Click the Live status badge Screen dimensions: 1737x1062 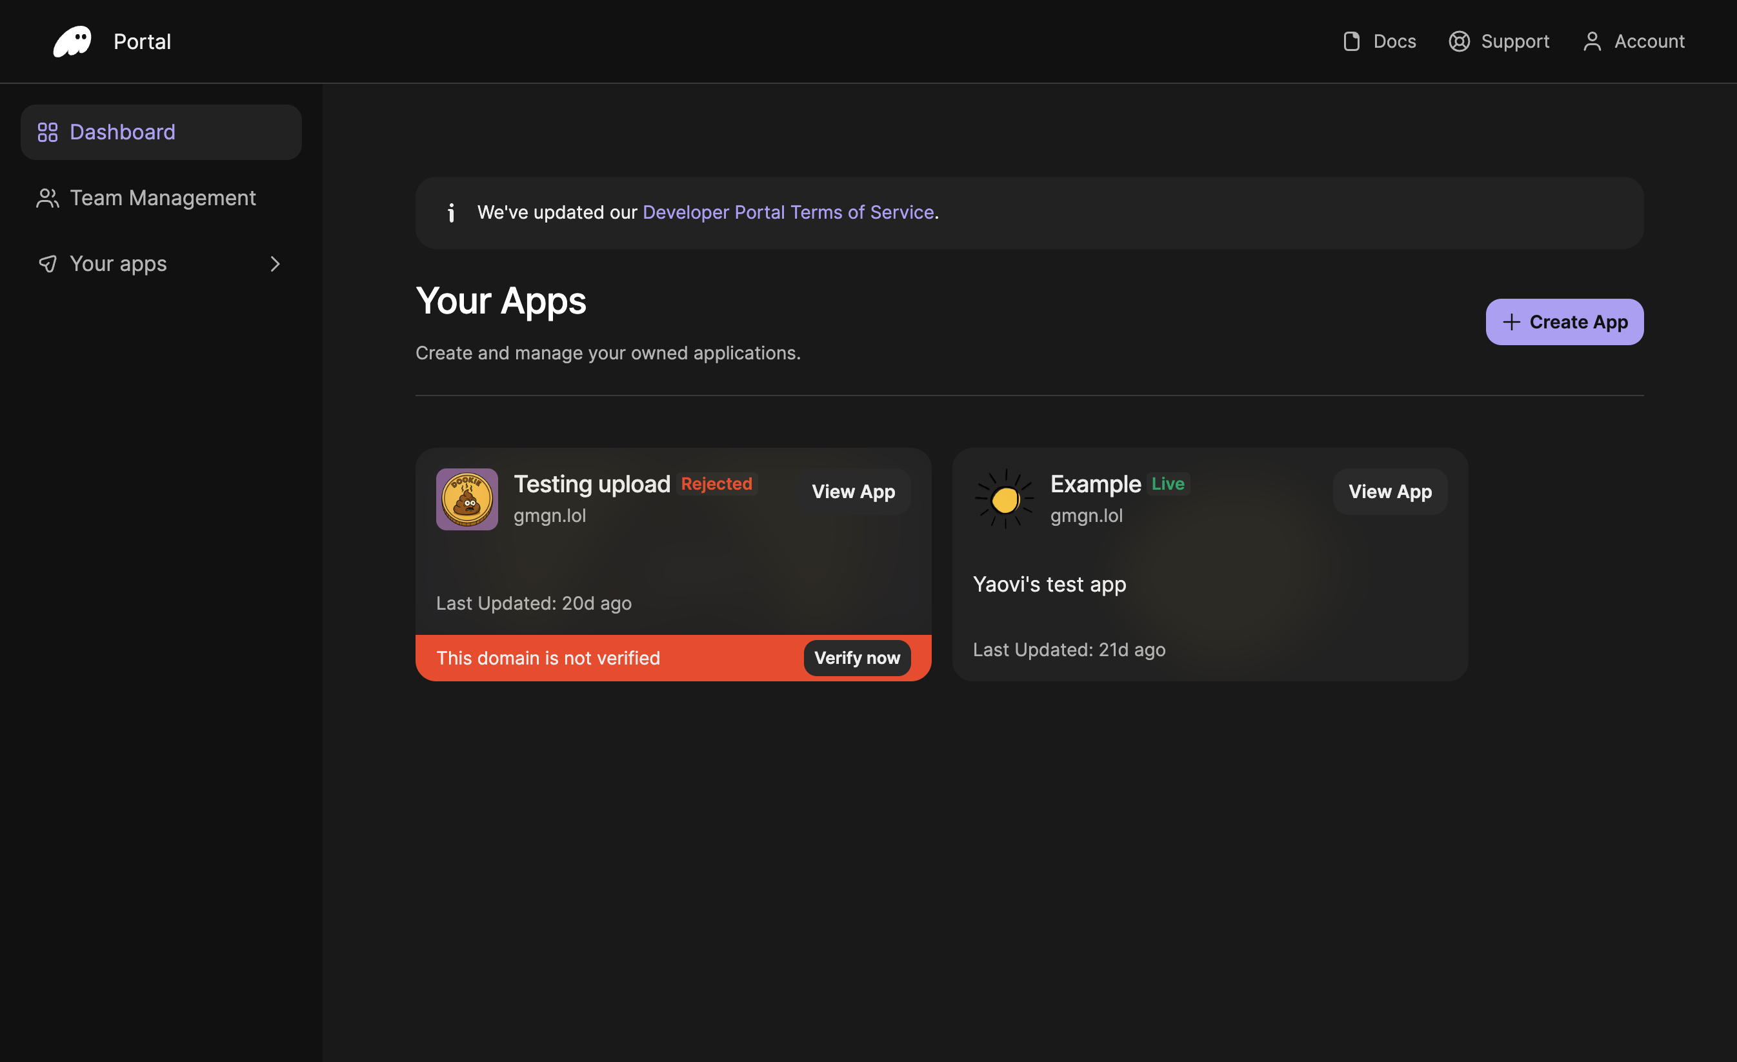1168,483
